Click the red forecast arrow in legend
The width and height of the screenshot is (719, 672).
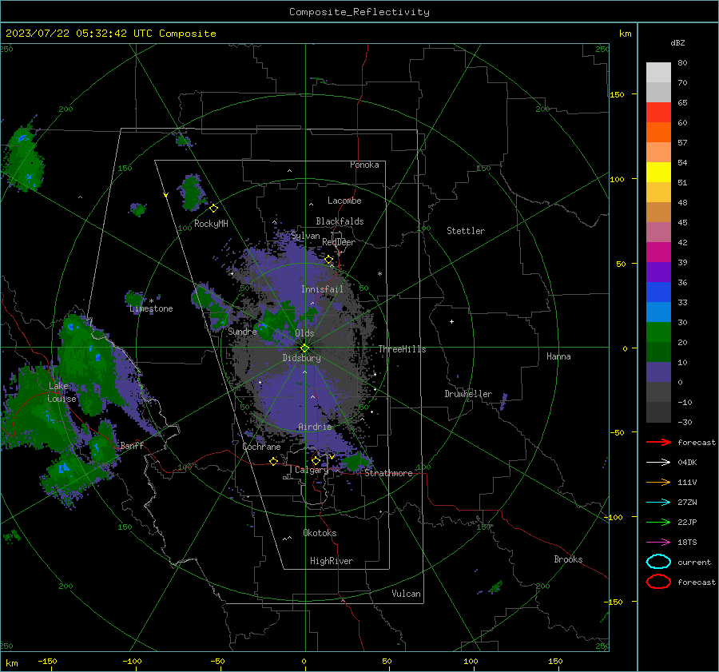click(x=658, y=442)
